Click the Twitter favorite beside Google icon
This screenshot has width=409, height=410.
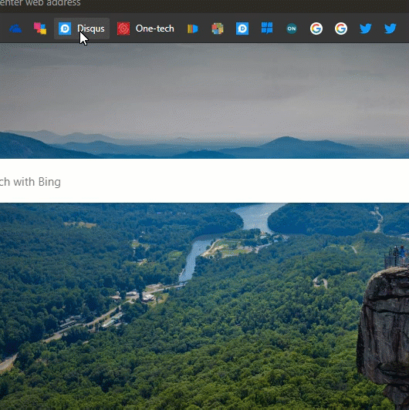click(366, 29)
